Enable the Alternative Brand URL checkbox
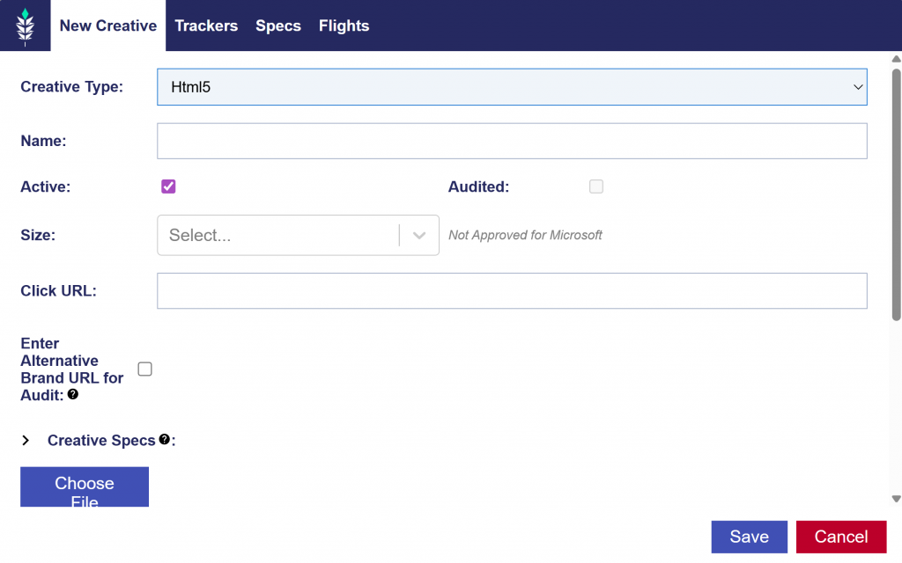This screenshot has width=902, height=563. tap(145, 369)
